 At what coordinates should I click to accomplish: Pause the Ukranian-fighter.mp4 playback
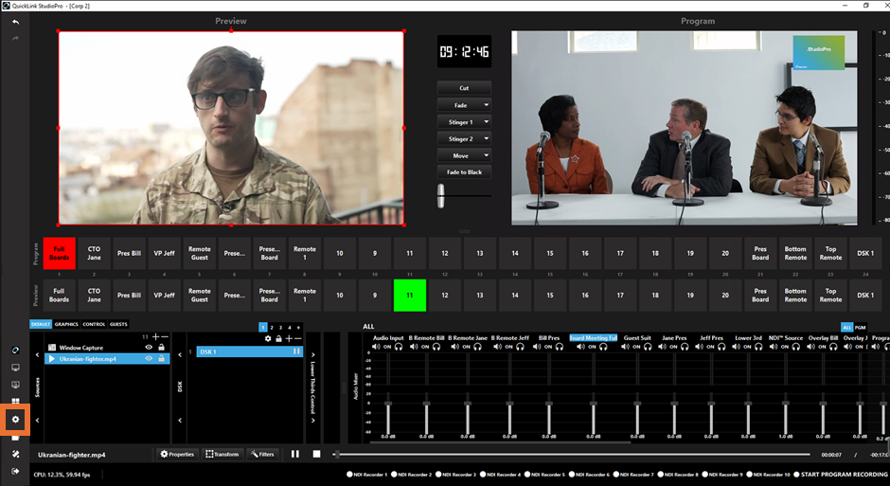coord(295,454)
